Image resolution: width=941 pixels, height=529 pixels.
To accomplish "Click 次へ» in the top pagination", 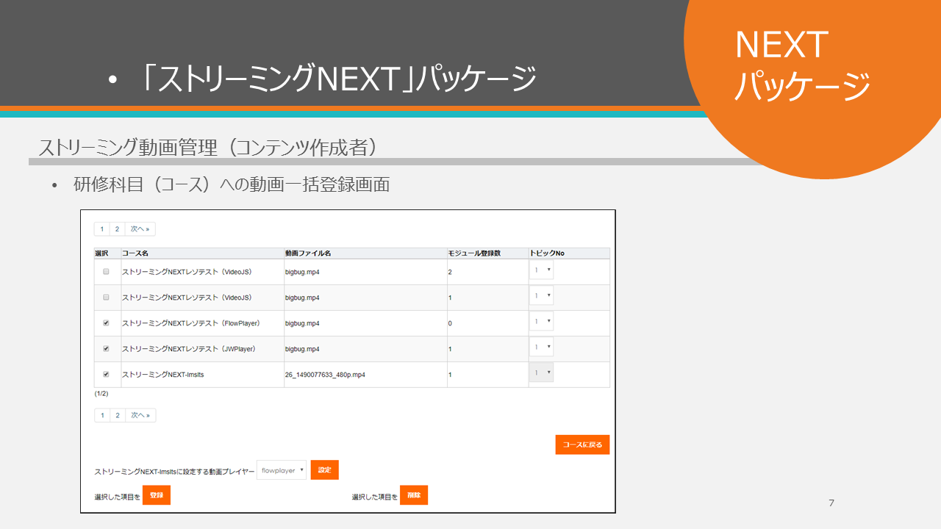I will [x=140, y=229].
